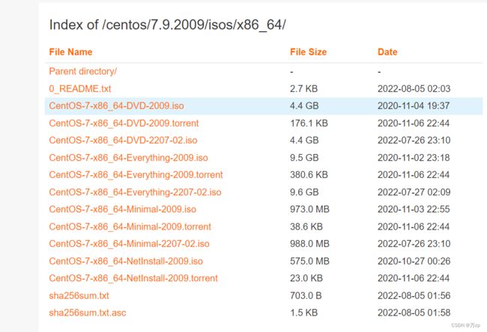The height and width of the screenshot is (332, 487).
Task: Select the date 2022-08-05 01:58
Action: 414,313
